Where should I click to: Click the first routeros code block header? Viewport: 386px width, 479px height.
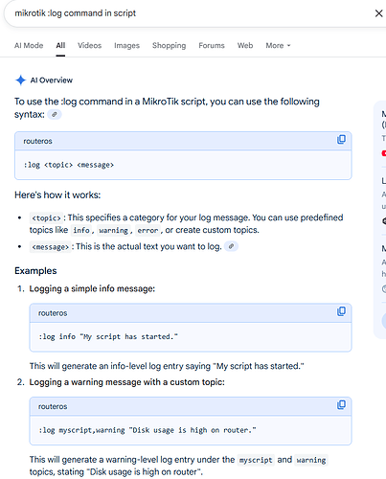coord(183,141)
